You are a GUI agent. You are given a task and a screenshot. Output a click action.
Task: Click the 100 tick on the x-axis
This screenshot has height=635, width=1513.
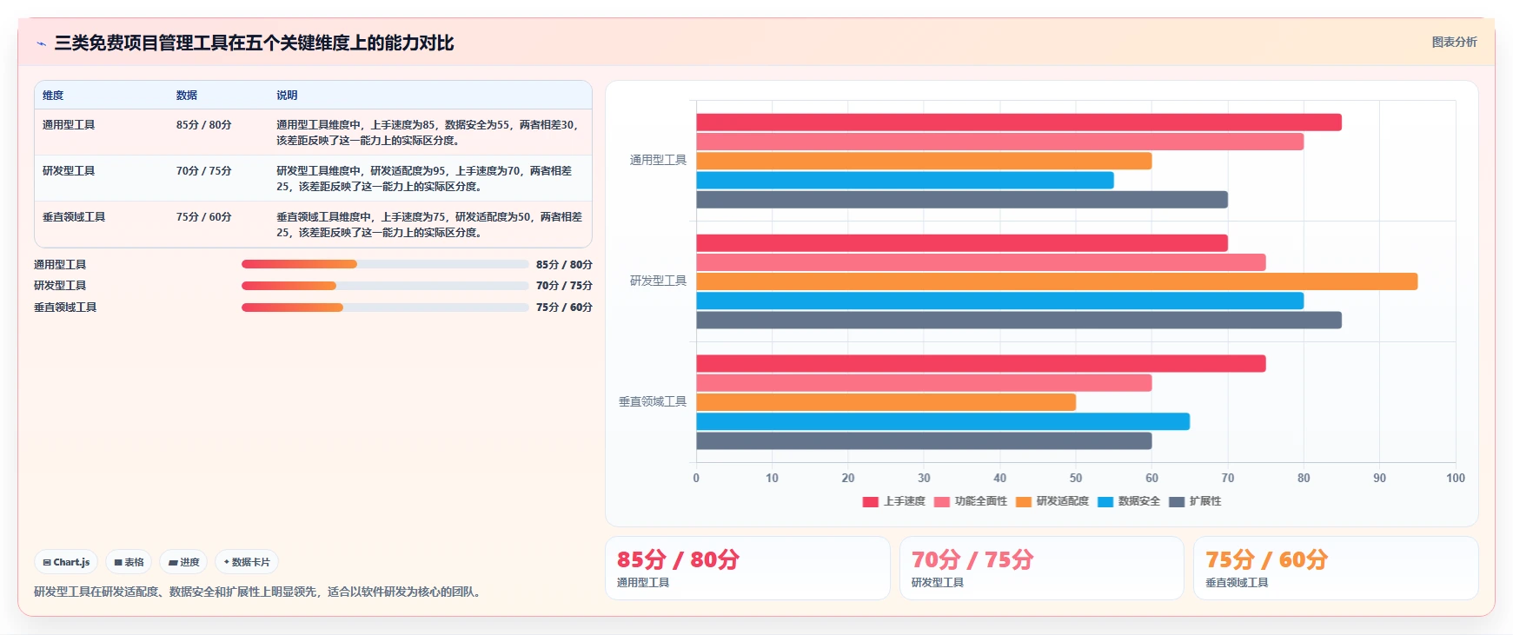pyautogui.click(x=1456, y=478)
